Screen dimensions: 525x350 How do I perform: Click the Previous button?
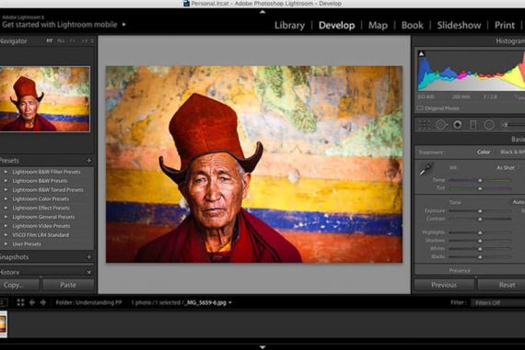pyautogui.click(x=444, y=285)
